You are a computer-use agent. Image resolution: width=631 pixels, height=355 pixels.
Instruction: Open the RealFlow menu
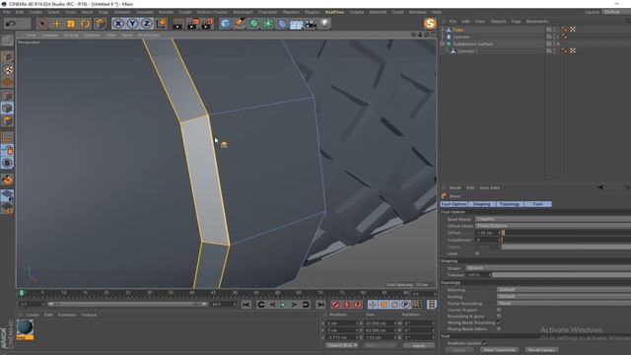point(335,12)
